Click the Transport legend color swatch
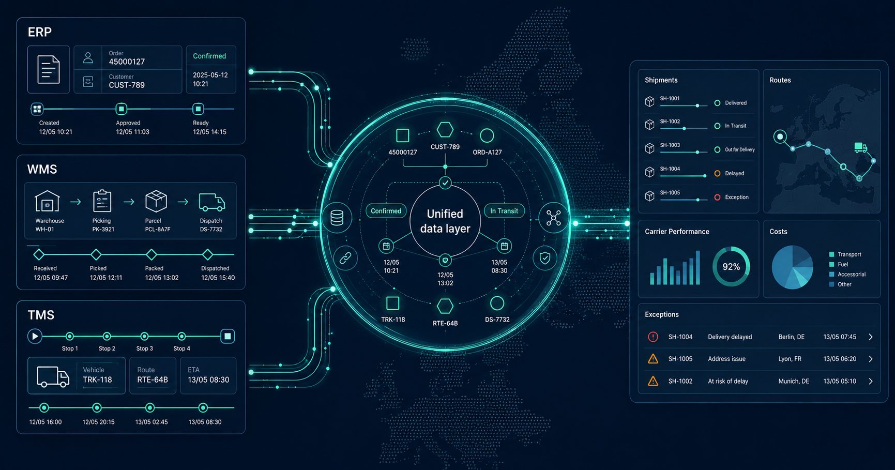Screen dimensions: 895x470 point(831,254)
